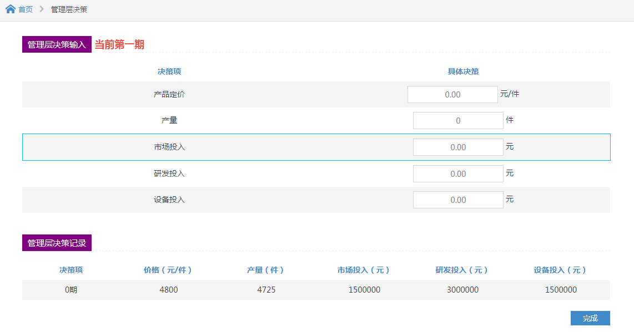Click the 市场投入 row label
634x332 pixels.
click(169, 147)
